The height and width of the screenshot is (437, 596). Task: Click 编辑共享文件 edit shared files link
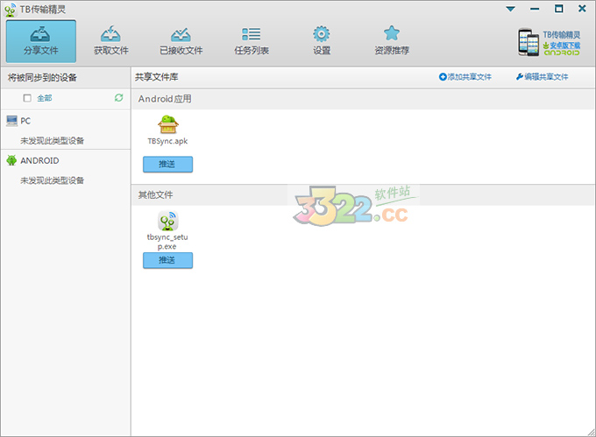(x=542, y=77)
